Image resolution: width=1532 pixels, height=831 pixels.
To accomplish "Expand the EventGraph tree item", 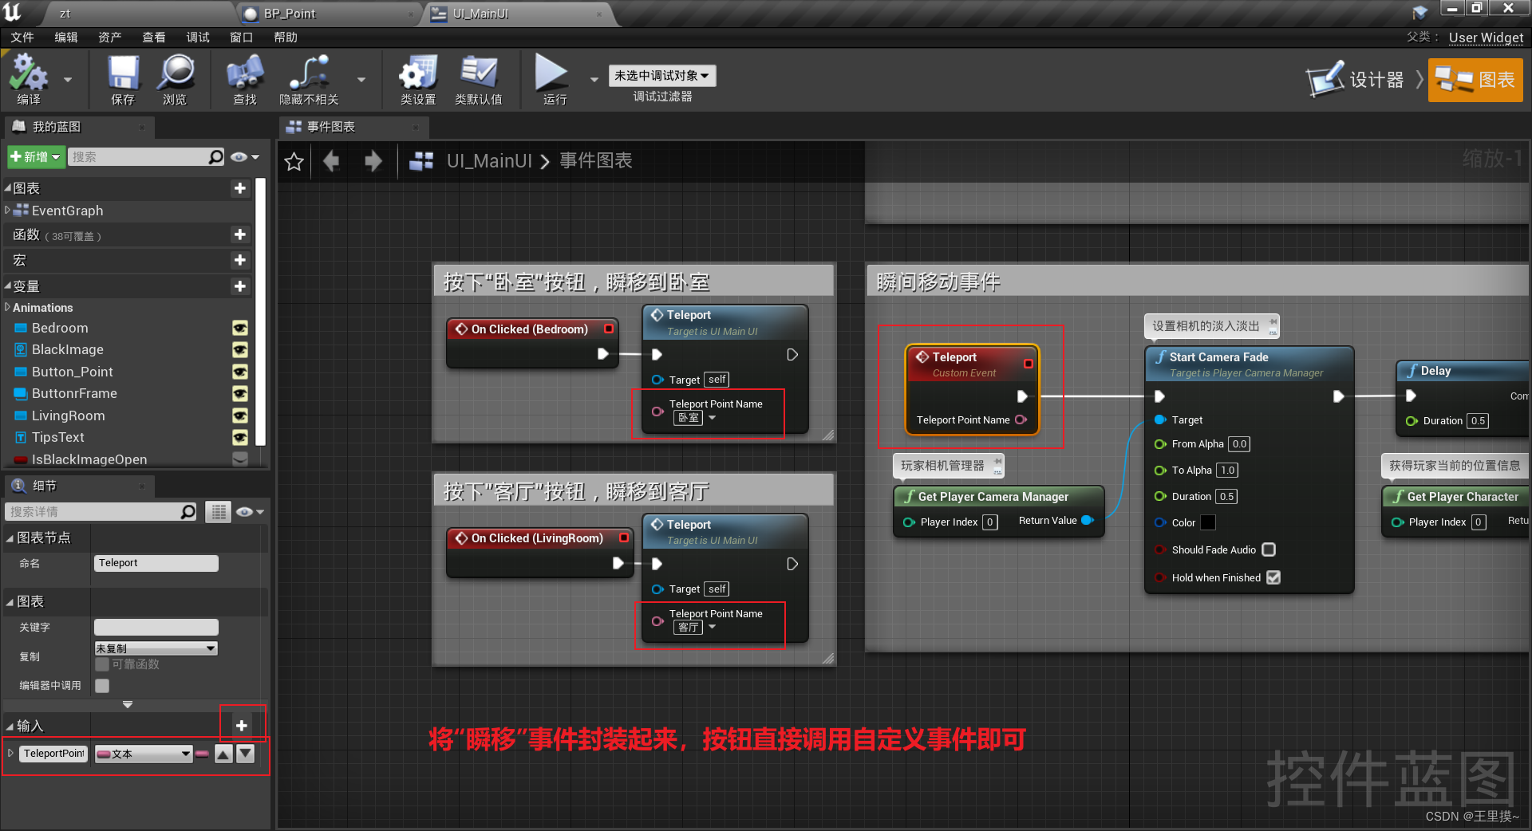I will point(7,211).
